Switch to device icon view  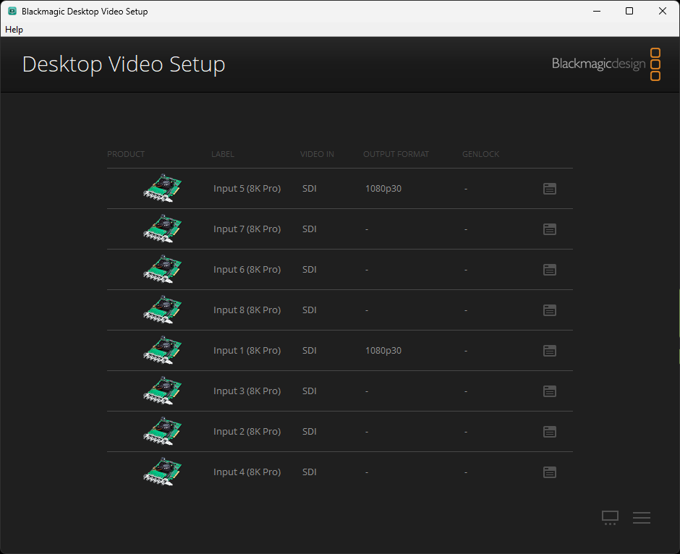(610, 518)
